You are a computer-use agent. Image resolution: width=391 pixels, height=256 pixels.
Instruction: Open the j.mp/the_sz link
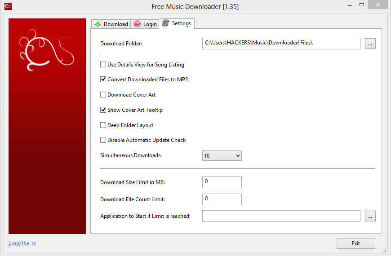(22, 243)
